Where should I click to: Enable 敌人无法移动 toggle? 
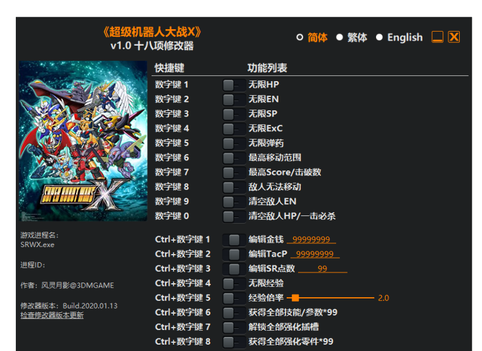[x=234, y=188]
